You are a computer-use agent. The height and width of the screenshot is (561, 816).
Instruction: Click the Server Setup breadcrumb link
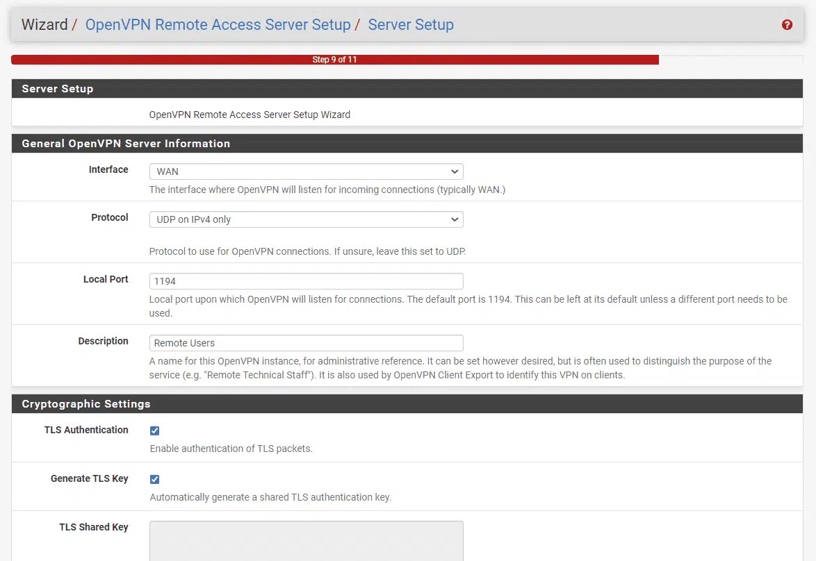tap(411, 25)
